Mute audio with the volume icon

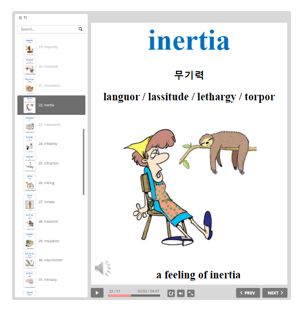[x=181, y=293]
